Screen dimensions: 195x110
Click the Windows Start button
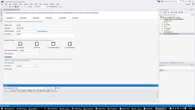pos(2,108)
